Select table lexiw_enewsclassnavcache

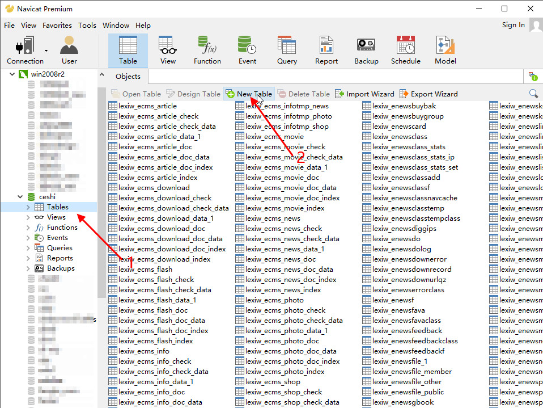[x=410, y=198]
